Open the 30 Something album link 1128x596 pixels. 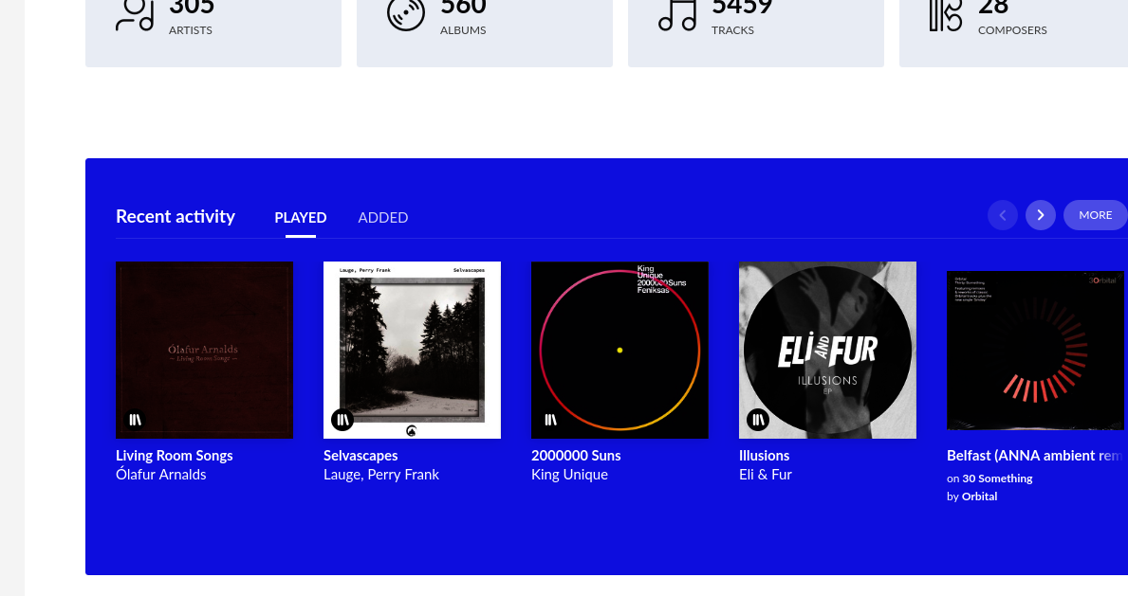point(997,479)
